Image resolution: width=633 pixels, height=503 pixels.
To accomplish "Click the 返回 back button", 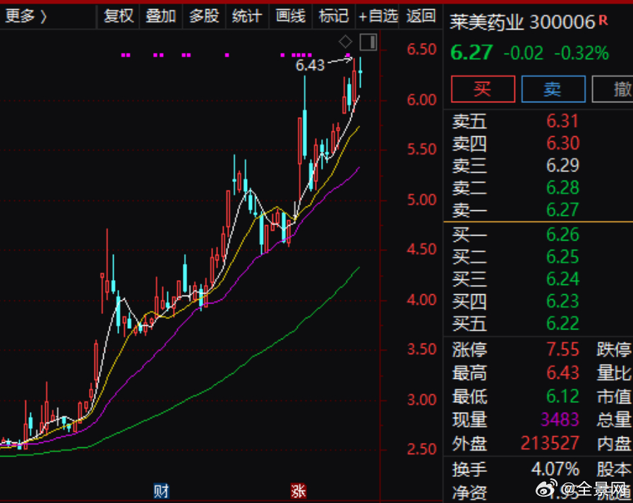I will pos(421,16).
